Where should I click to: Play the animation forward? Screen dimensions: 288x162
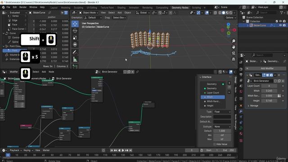(123, 150)
